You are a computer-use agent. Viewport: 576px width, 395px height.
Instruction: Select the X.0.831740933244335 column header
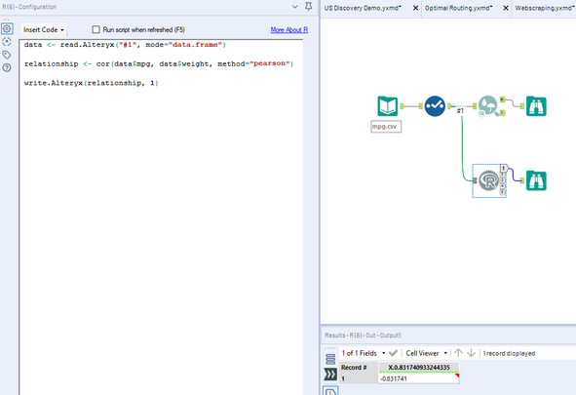(419, 367)
